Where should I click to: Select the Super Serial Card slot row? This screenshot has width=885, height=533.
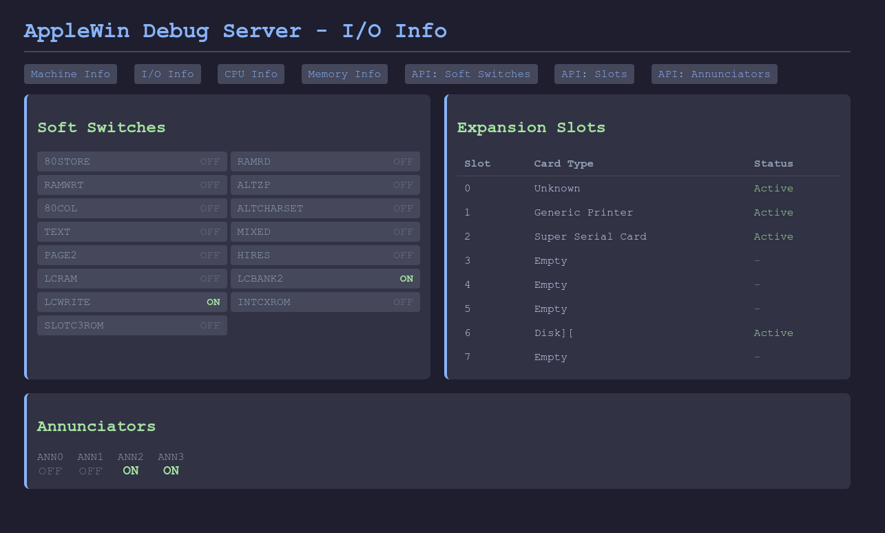pyautogui.click(x=590, y=237)
